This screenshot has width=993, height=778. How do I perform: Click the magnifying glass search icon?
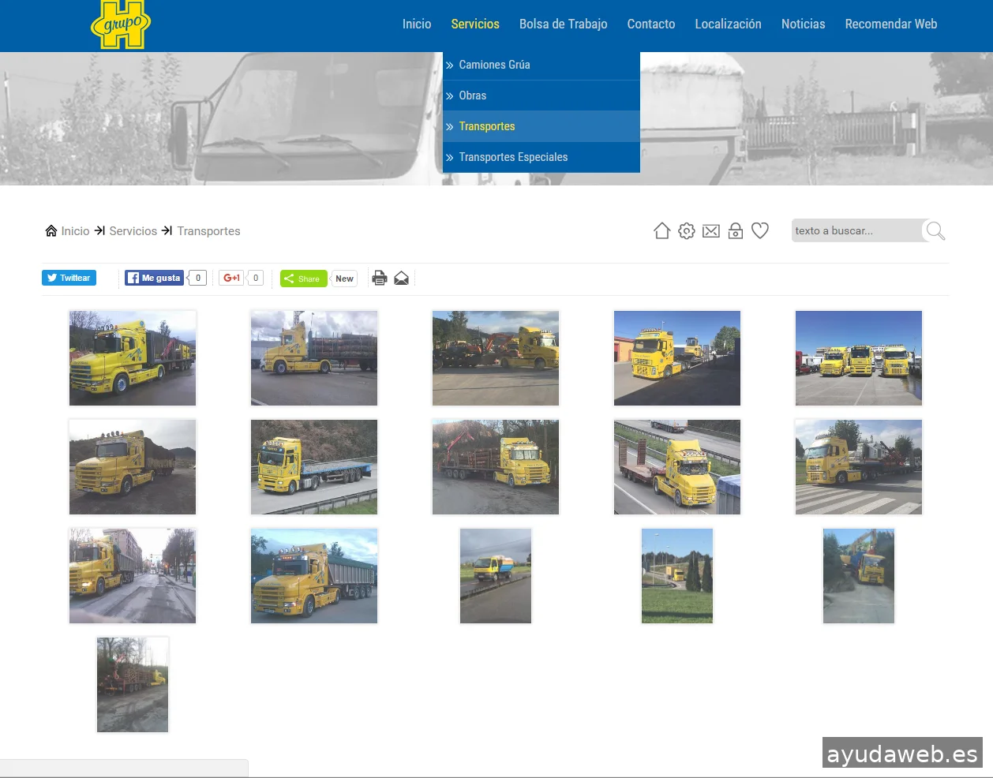point(935,230)
